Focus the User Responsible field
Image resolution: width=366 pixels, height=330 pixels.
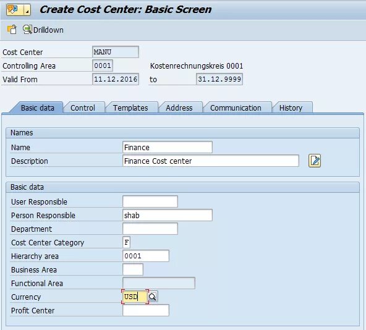(150, 201)
